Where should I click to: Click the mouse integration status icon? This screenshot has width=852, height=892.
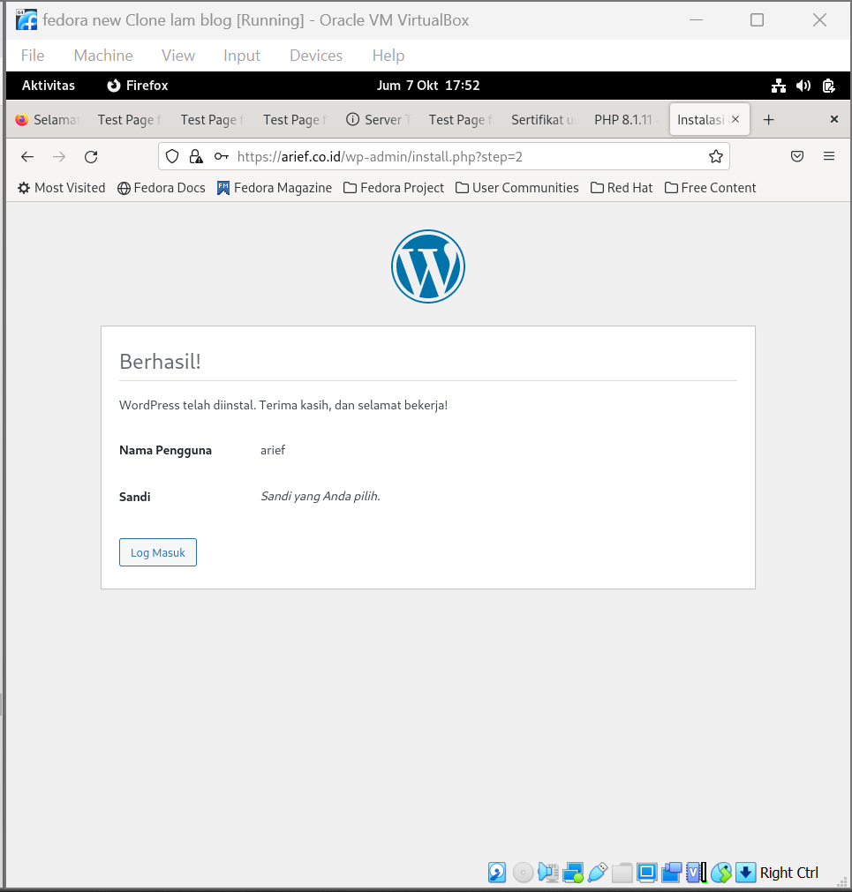click(x=721, y=872)
